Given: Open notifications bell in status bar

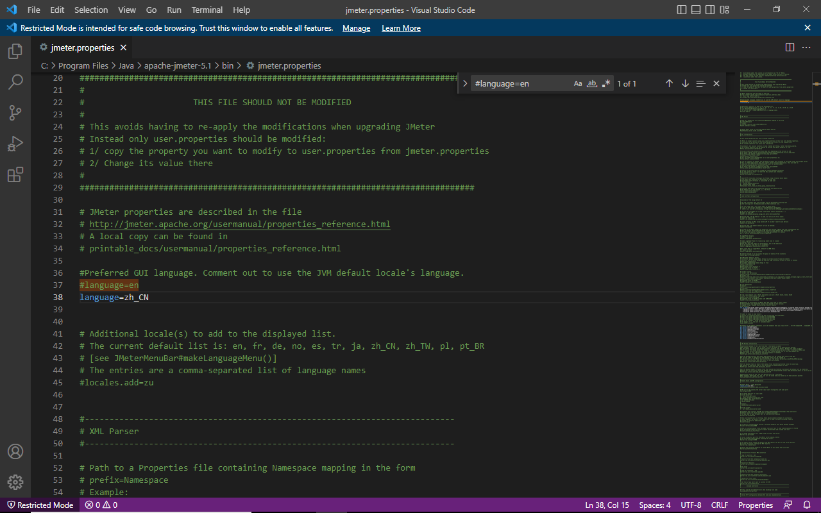Looking at the screenshot, I should click(x=808, y=505).
